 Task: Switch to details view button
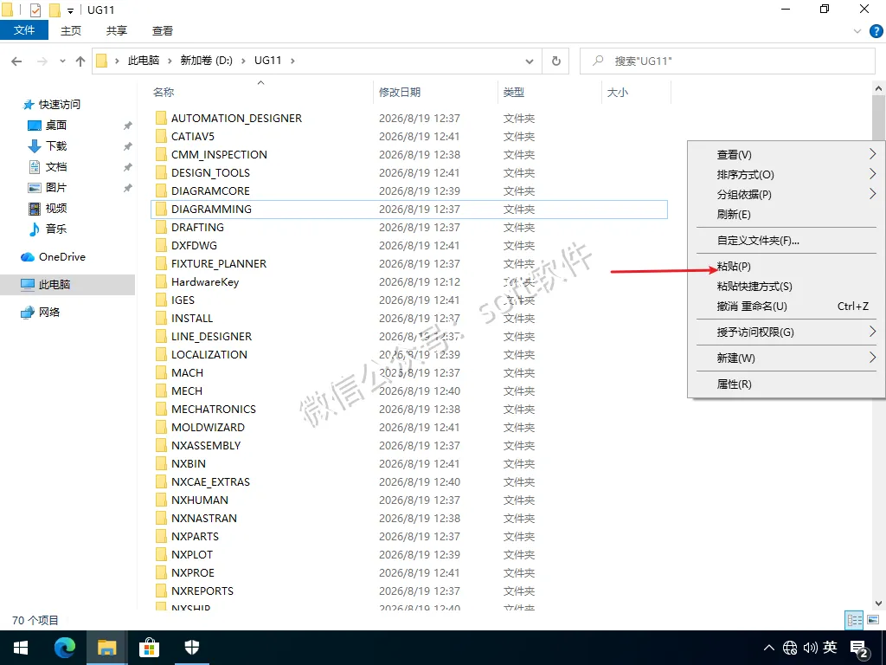coord(854,620)
